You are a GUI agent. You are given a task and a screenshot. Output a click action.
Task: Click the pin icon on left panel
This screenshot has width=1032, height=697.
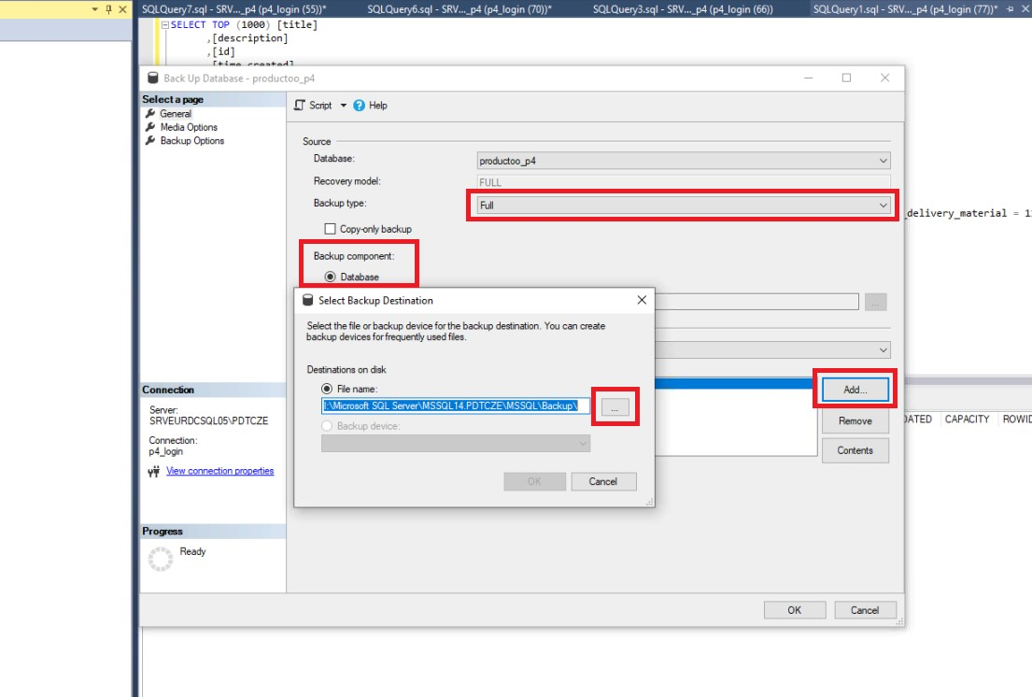point(108,8)
